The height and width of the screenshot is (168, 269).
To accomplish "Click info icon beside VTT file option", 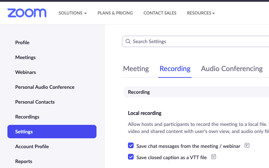I will (214, 157).
